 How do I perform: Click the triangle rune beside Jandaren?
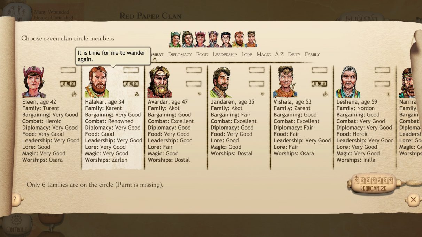[x=262, y=94]
